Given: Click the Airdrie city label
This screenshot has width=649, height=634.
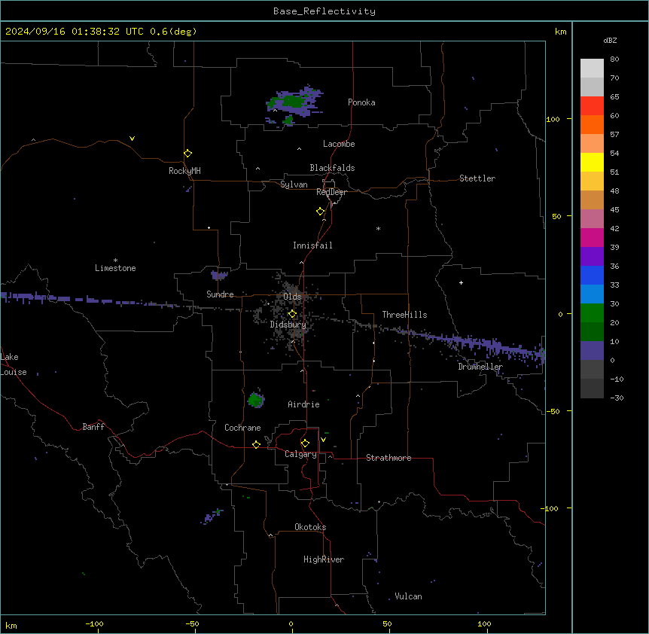Looking at the screenshot, I should (x=303, y=404).
